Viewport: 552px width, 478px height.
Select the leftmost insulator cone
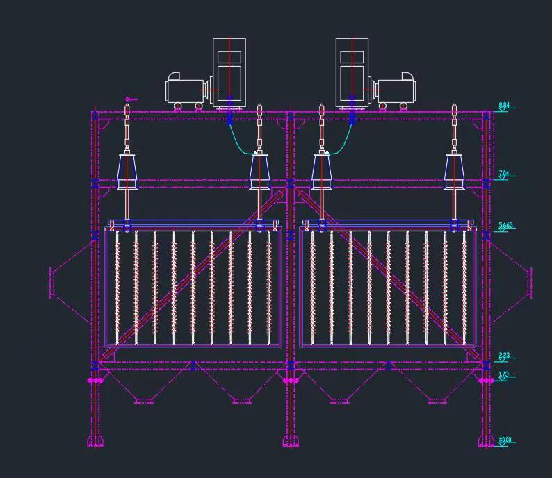tap(127, 172)
